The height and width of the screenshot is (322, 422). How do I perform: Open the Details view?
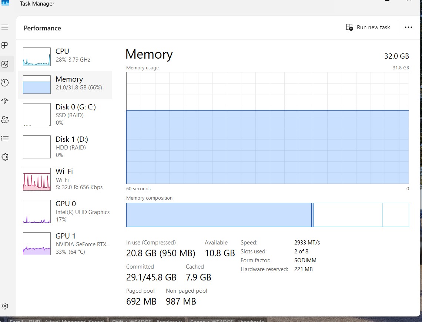point(5,138)
